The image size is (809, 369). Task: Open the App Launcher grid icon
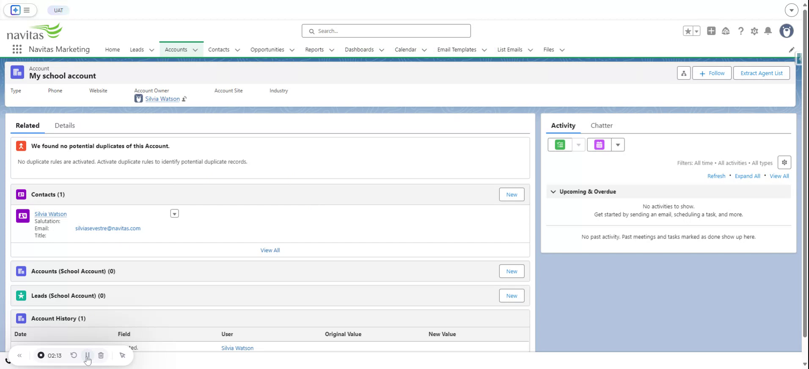click(17, 49)
